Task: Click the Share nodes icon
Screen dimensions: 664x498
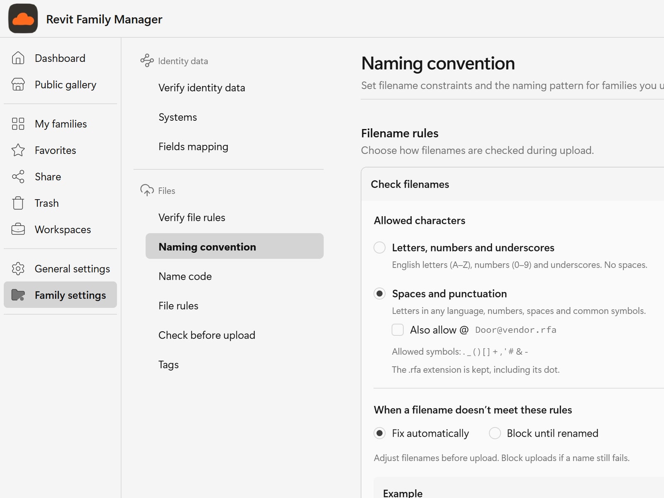Action: point(18,176)
